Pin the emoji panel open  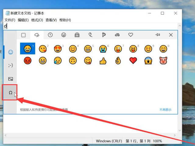click(158, 35)
